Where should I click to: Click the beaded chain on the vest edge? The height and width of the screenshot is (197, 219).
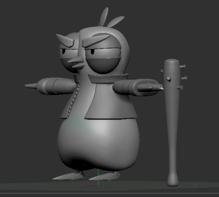tap(73, 101)
